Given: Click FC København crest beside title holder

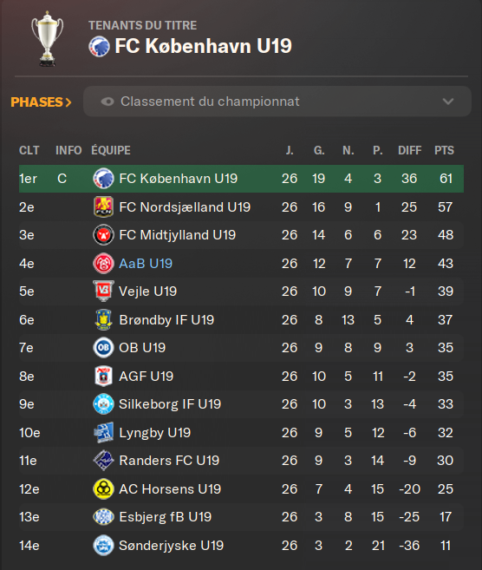Looking at the screenshot, I should click(99, 47).
